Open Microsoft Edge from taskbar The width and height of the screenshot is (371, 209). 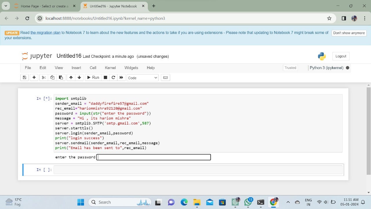pos(184,202)
